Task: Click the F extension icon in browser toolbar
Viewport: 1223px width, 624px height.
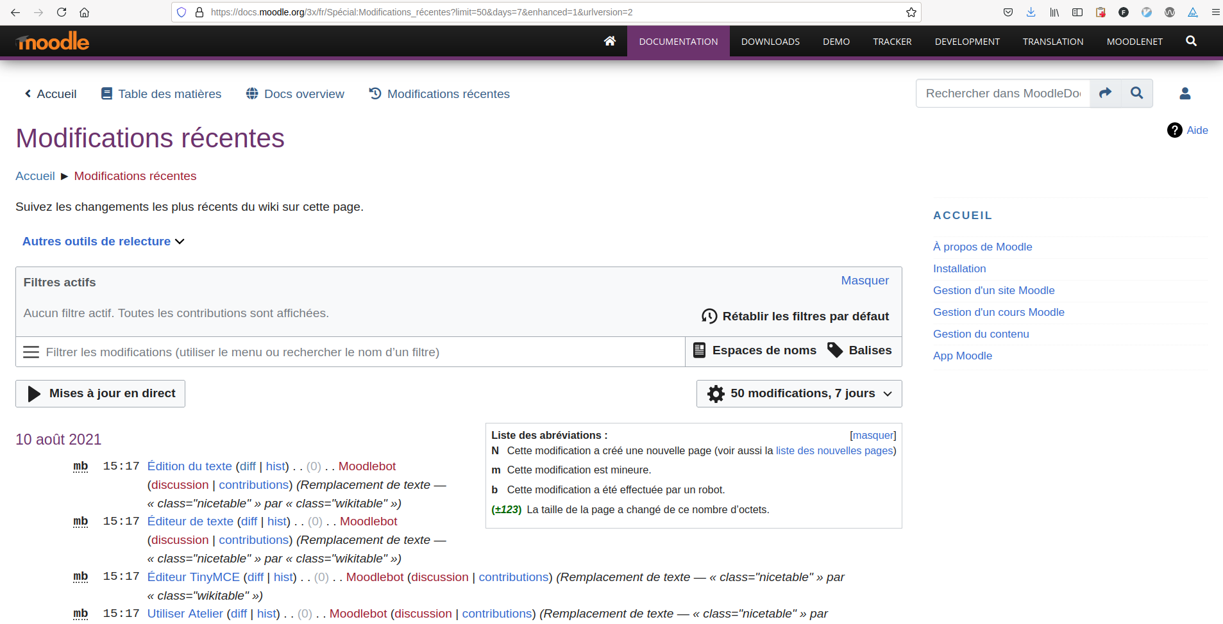Action: (x=1124, y=12)
